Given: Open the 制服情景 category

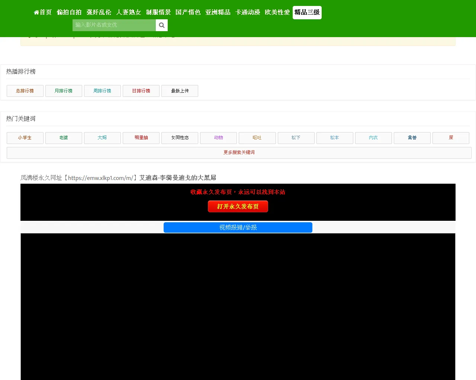Looking at the screenshot, I should coord(158,12).
